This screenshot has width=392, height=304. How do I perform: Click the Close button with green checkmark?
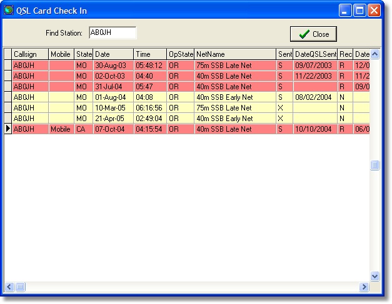pyautogui.click(x=313, y=34)
